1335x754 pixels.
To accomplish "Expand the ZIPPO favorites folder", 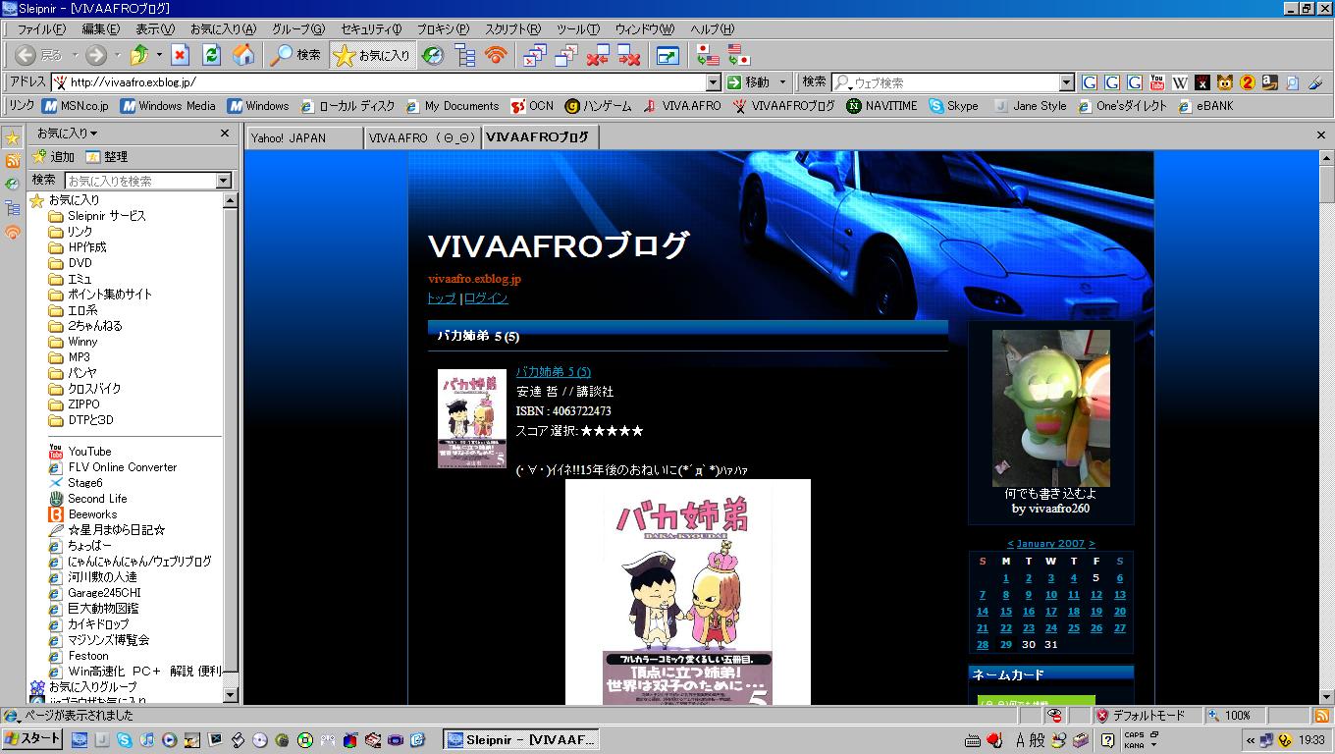I will (74, 404).
